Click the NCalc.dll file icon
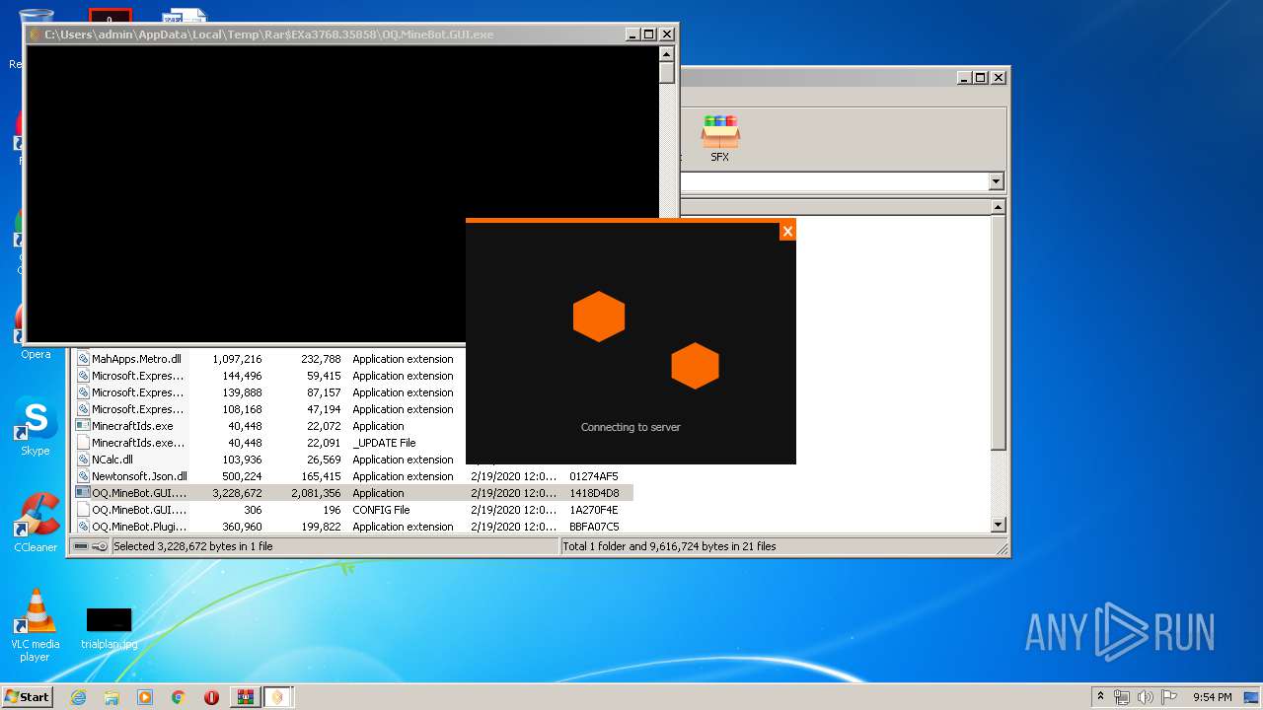1263x710 pixels. tap(84, 460)
